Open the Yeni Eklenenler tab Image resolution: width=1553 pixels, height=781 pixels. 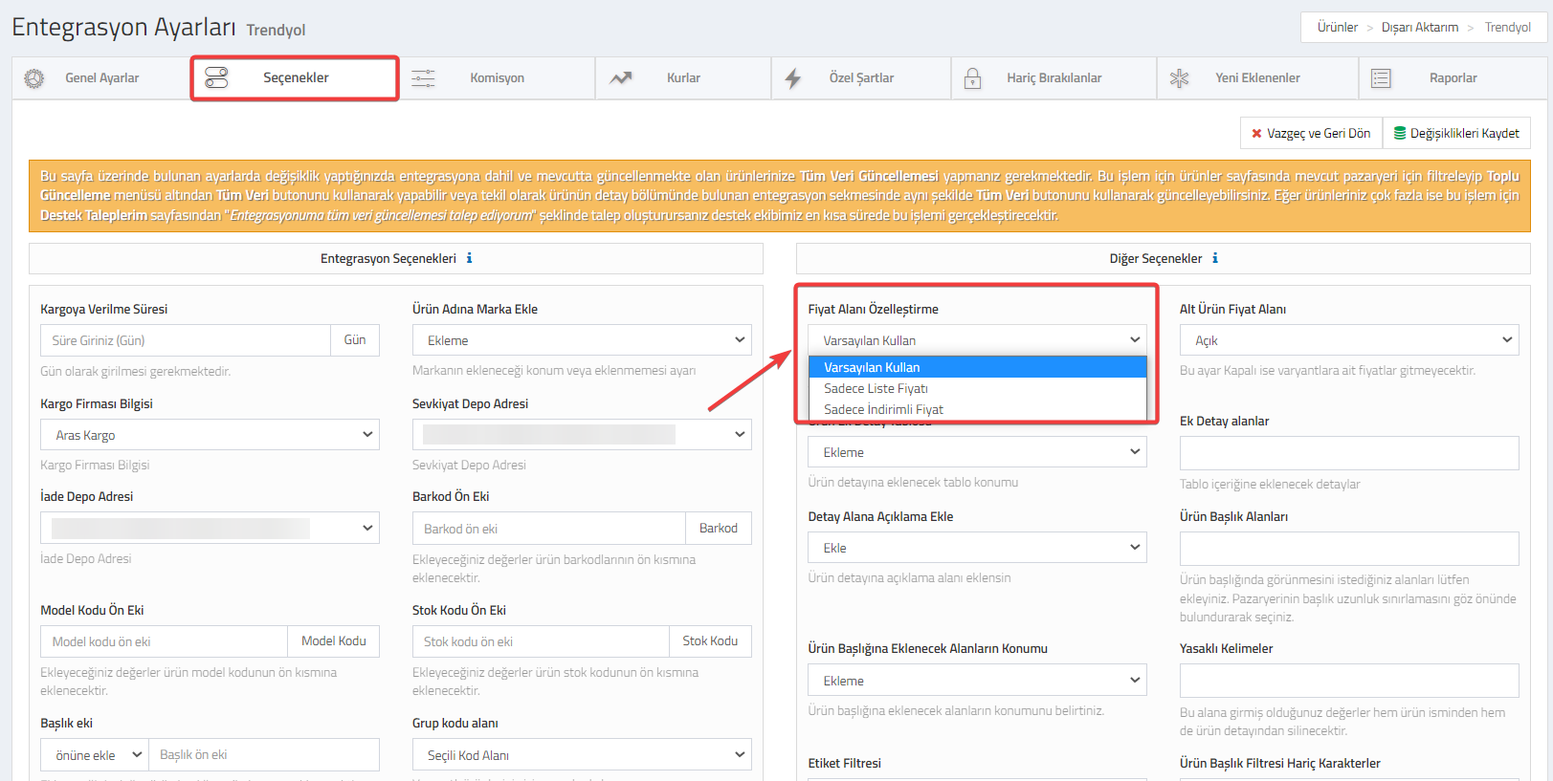point(1257,78)
